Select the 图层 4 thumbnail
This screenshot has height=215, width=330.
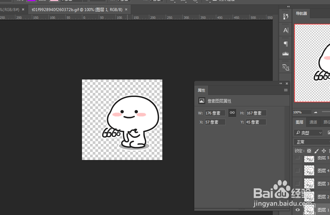tap(309, 170)
